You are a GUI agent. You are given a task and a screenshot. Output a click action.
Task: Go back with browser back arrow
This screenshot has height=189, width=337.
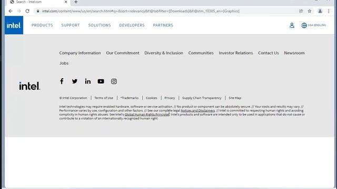tap(11, 11)
